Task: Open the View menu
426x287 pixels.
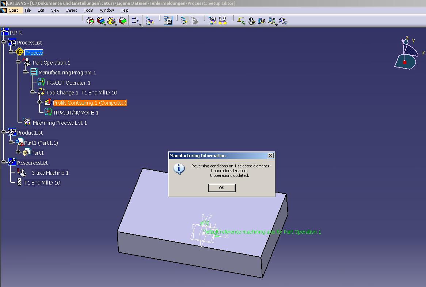Action: (x=55, y=10)
